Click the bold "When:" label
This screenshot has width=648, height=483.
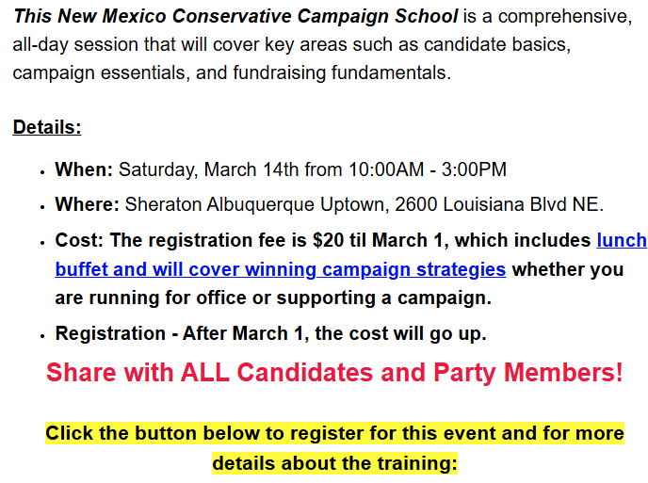point(84,169)
